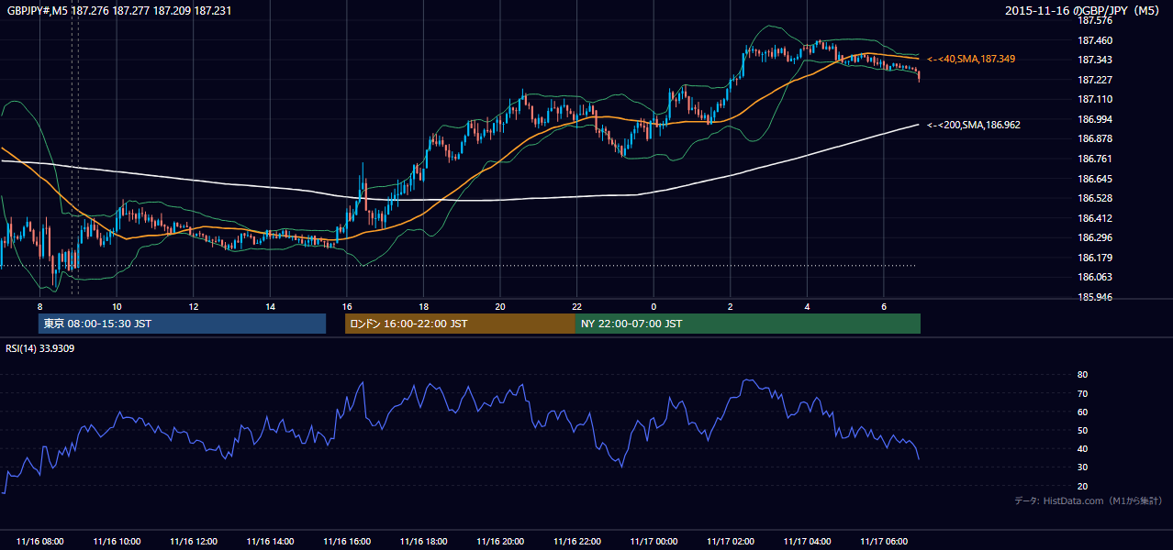
Task: Select the ロンドン 16:00-22:00 JST session bar
Action: (460, 324)
